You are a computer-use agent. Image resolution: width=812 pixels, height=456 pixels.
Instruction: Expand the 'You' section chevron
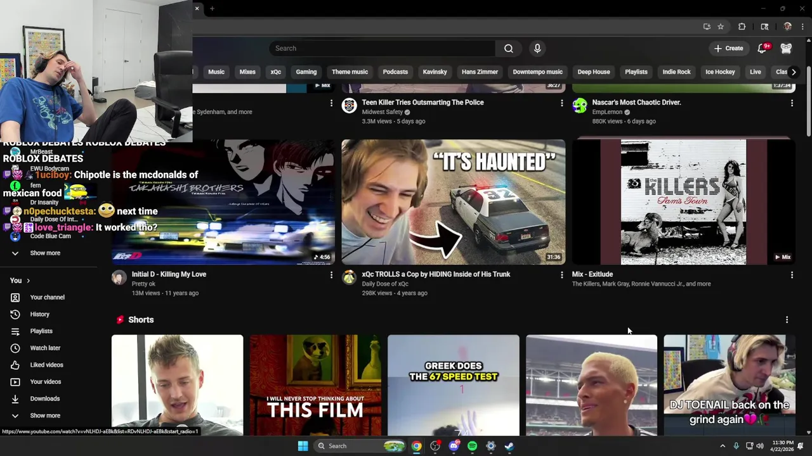point(28,281)
